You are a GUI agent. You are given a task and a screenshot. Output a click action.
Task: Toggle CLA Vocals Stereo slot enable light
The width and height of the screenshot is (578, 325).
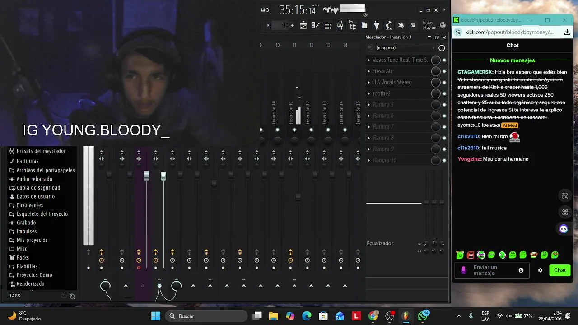click(444, 82)
